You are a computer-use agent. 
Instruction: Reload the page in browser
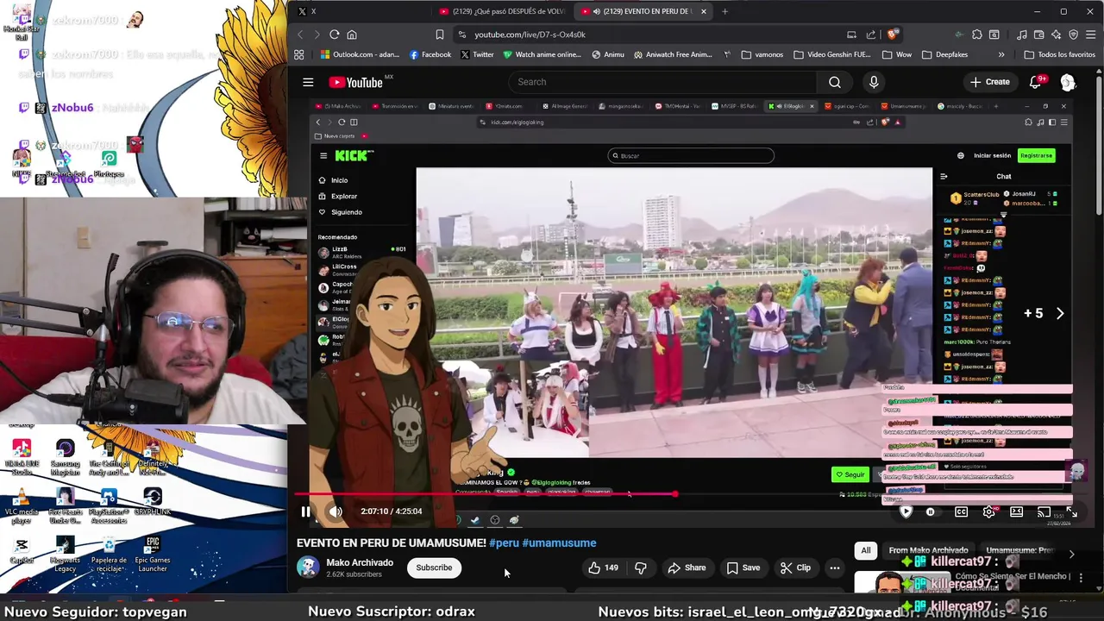[334, 34]
